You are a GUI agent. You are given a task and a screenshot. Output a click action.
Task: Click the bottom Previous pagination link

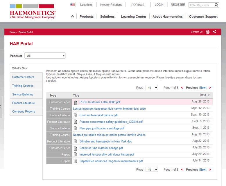pos(192,169)
